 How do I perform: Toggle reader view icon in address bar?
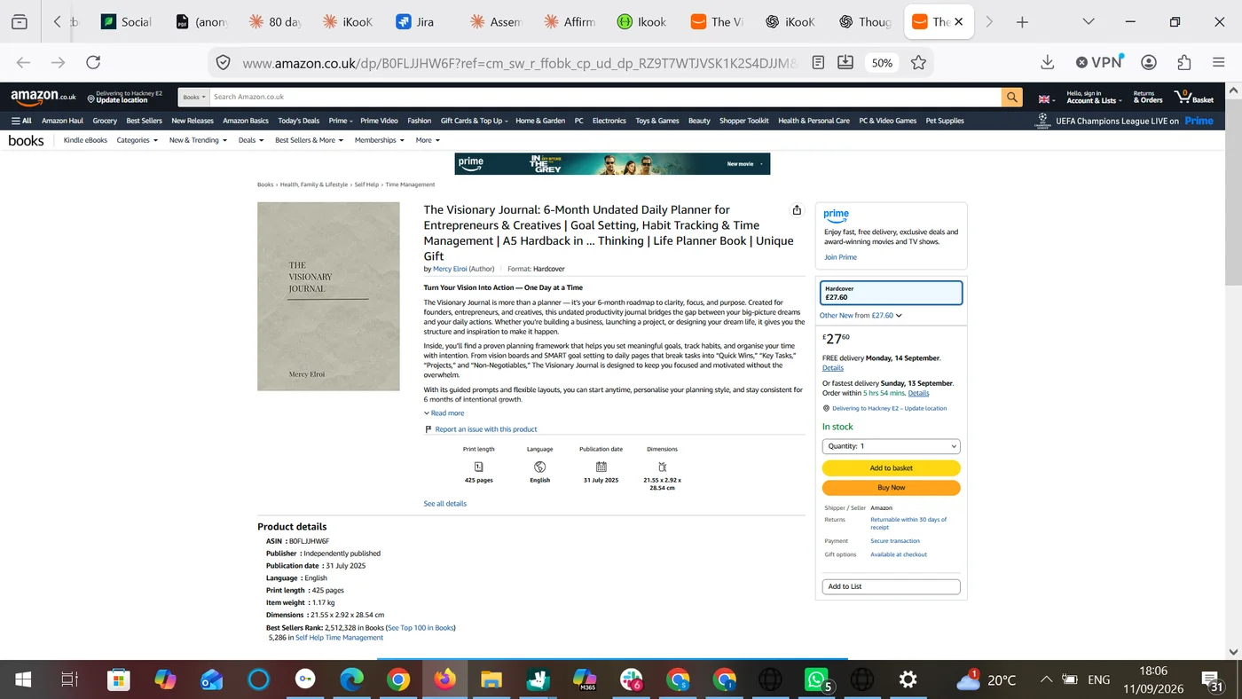[x=819, y=62]
